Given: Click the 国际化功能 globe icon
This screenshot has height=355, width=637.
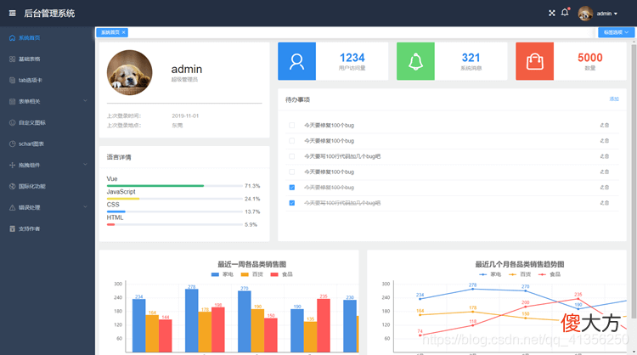Looking at the screenshot, I should tap(12, 186).
